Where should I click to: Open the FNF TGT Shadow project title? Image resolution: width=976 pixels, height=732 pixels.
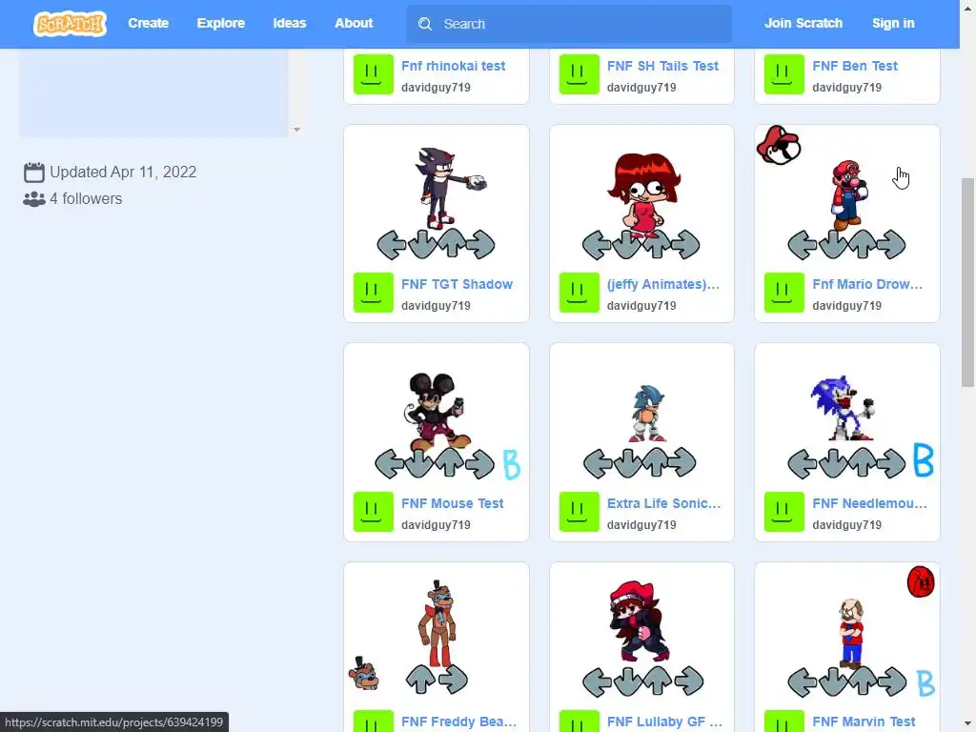pos(457,284)
